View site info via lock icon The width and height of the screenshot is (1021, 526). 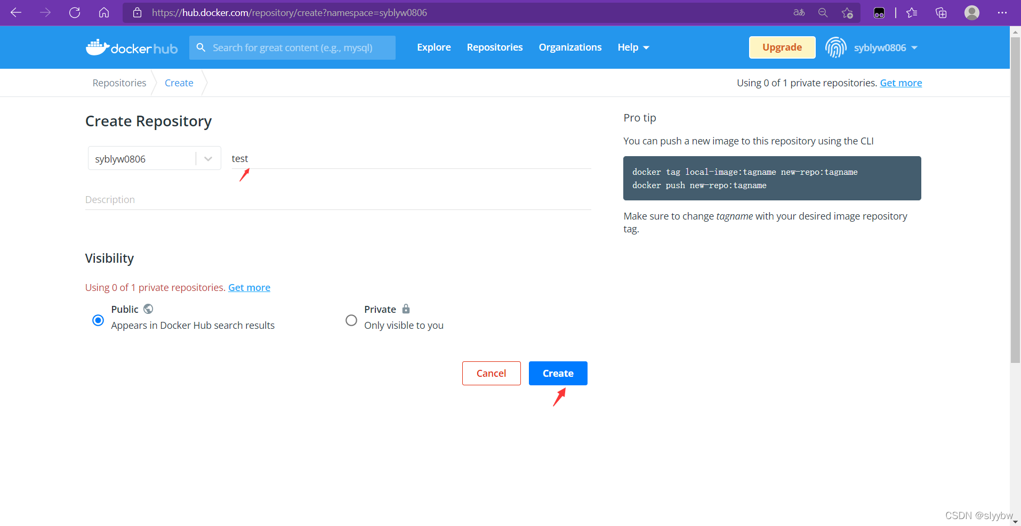(x=137, y=12)
